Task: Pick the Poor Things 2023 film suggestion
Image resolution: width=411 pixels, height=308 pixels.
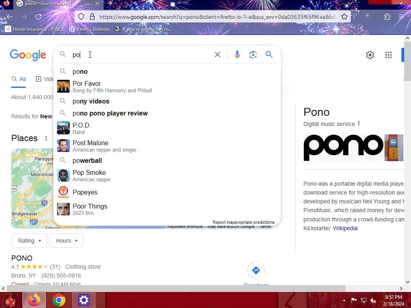Action: coord(167,209)
